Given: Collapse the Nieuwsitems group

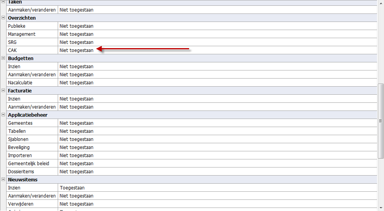Looking at the screenshot, I should (3, 179).
